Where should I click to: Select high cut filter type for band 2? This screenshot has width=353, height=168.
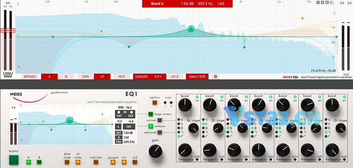[203, 132]
